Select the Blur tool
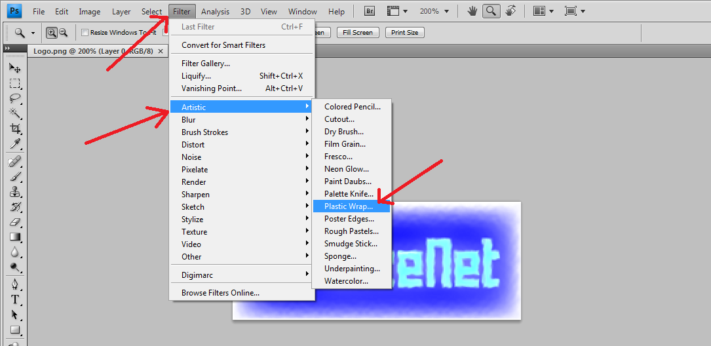711x346 pixels. point(15,252)
